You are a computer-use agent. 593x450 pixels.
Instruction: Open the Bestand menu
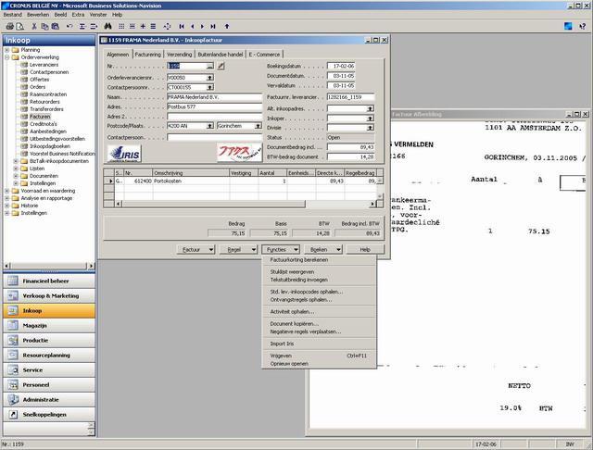coord(12,15)
